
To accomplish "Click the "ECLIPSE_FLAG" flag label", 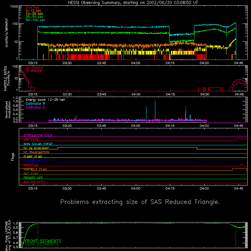I will 34,161.
